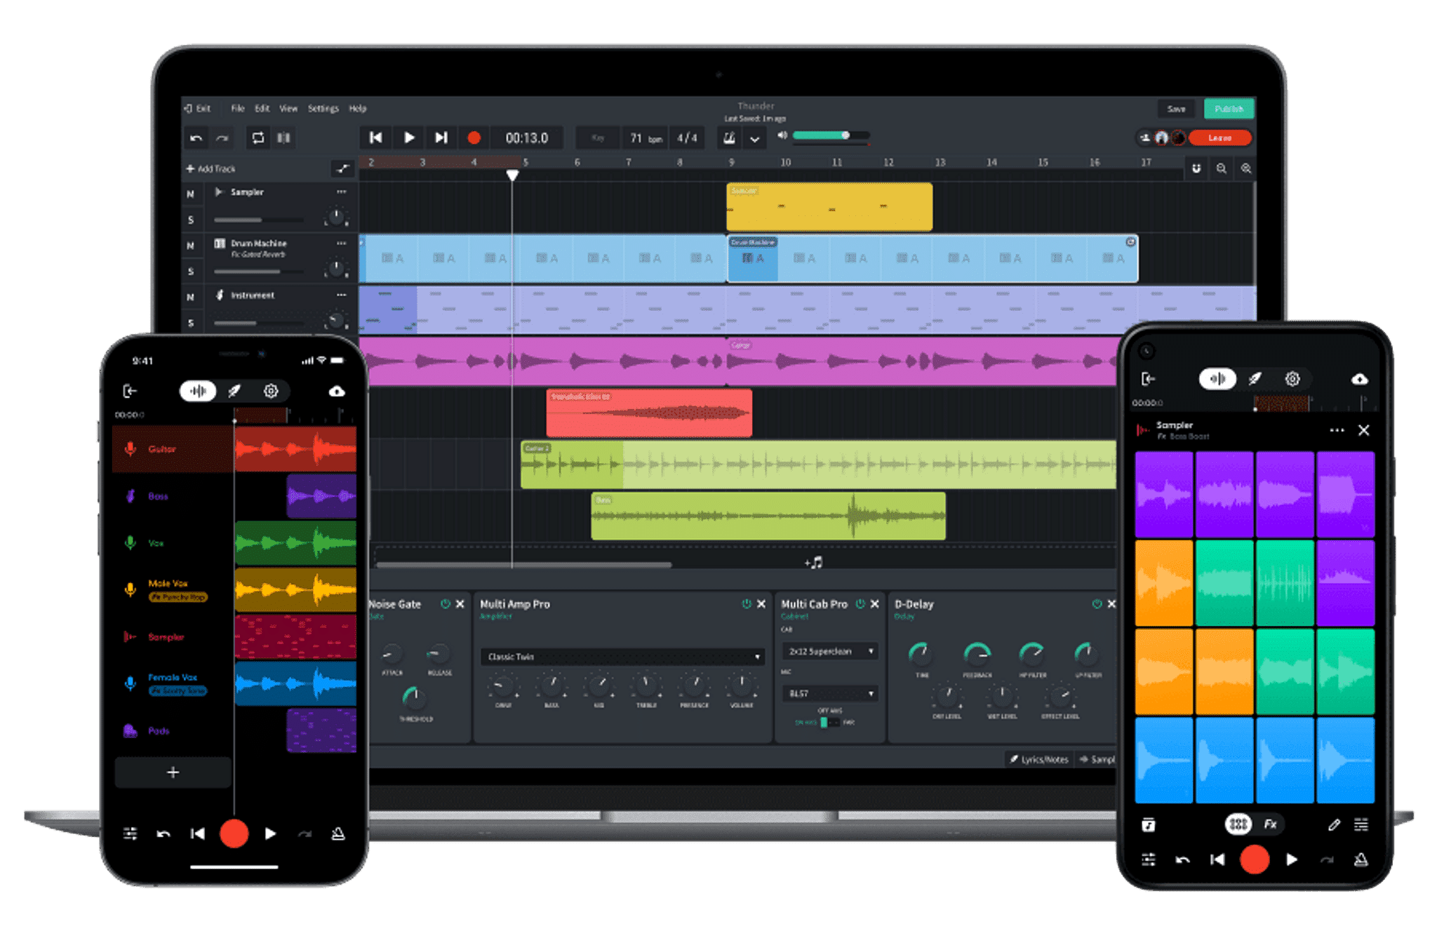Open the Classic Twin amp dropdown
1437x931 pixels.
pos(622,657)
